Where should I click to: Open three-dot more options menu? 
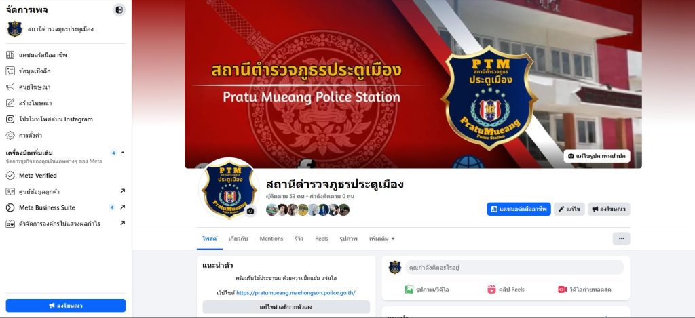621,239
